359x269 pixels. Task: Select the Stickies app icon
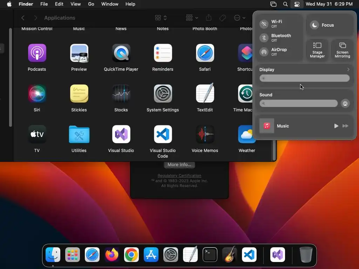(79, 94)
